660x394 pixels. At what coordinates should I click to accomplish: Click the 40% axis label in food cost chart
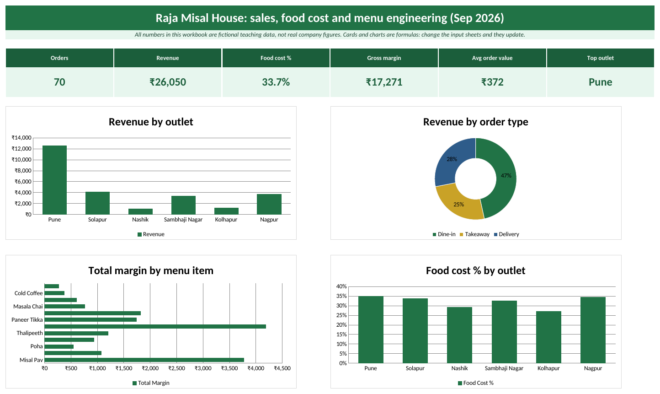[x=342, y=286]
